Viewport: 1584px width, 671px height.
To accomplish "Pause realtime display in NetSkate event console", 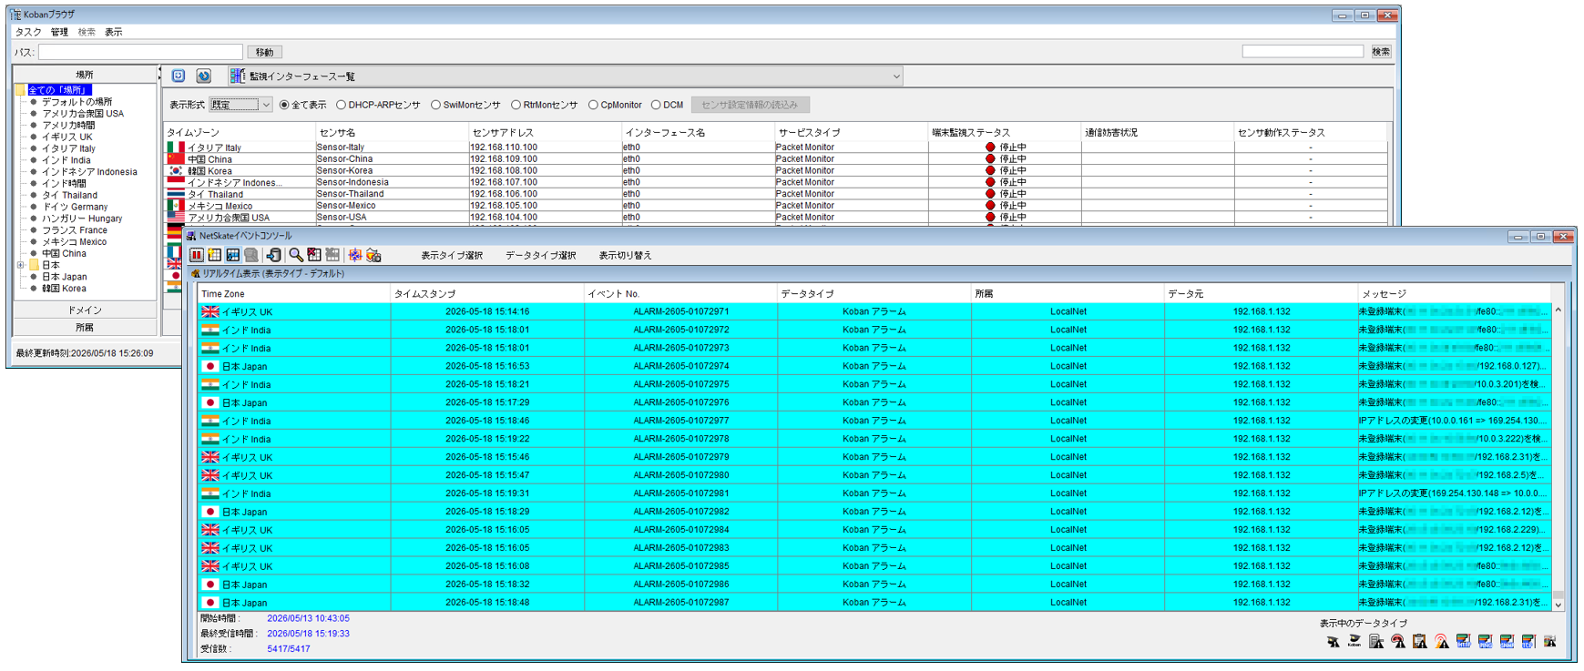I will (197, 255).
